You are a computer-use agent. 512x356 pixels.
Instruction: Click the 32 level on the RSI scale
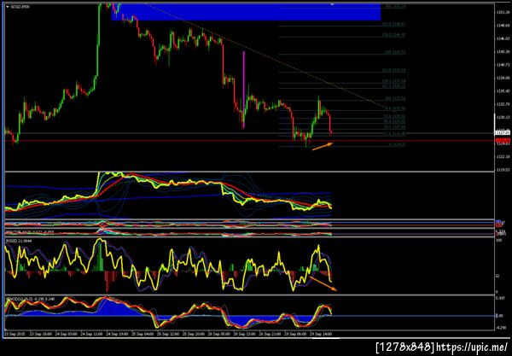tap(498, 276)
